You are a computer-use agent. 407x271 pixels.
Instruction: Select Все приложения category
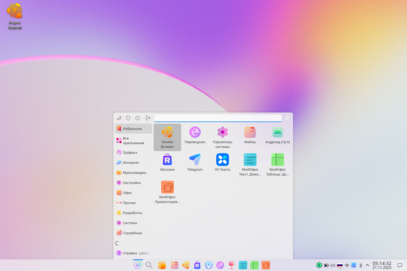pyautogui.click(x=133, y=141)
